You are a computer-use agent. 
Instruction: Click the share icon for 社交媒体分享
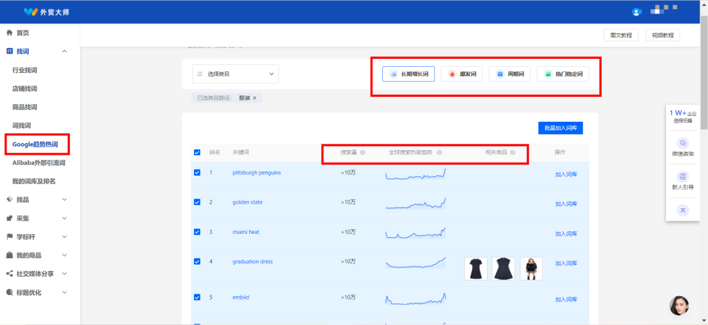[9, 273]
